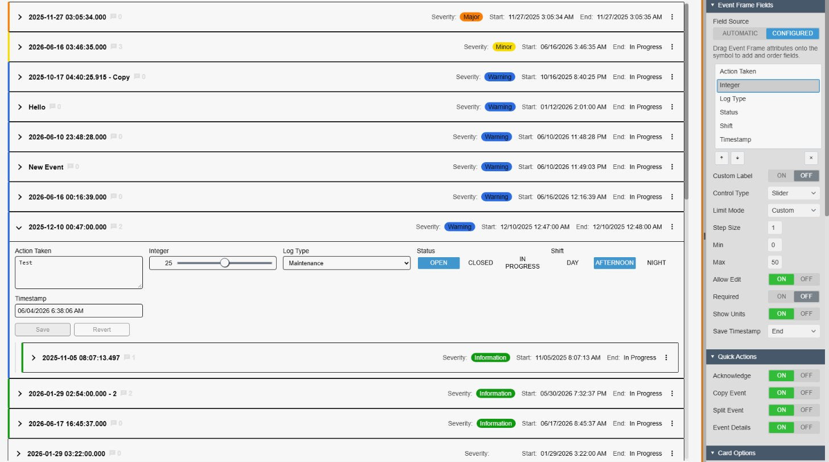The height and width of the screenshot is (462, 829).
Task: Toggle the Custom Label switch
Action: coord(794,176)
